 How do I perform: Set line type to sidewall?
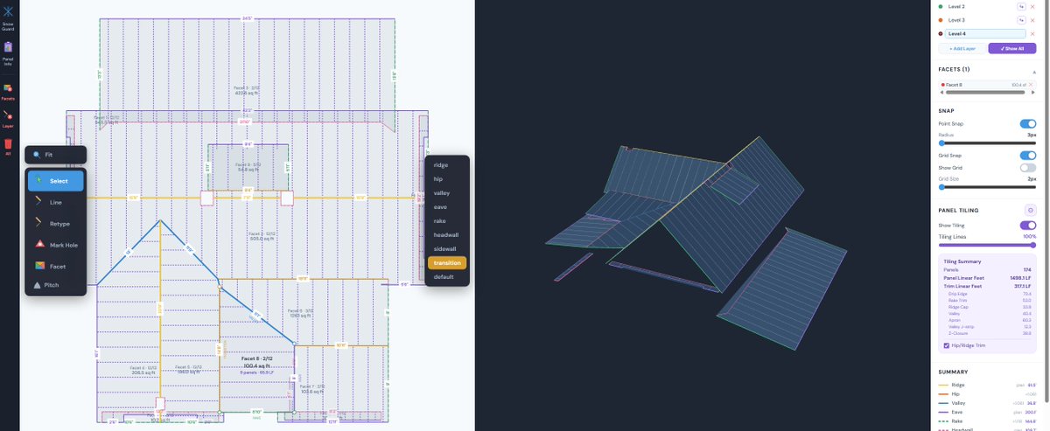coord(447,248)
